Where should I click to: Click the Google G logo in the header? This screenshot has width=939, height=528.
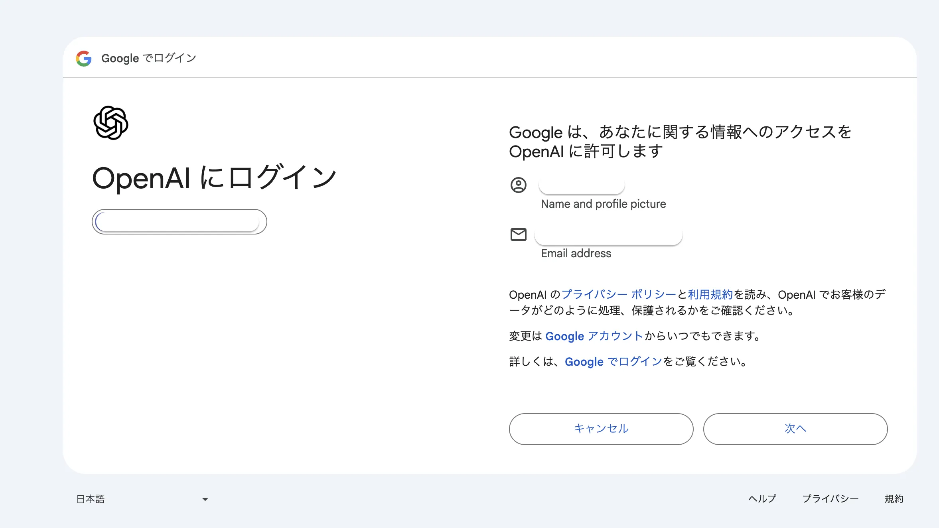[84, 58]
